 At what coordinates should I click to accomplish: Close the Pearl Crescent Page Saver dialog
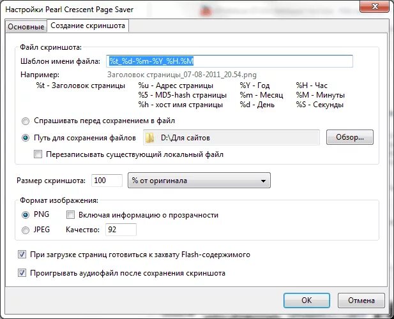[375, 6]
